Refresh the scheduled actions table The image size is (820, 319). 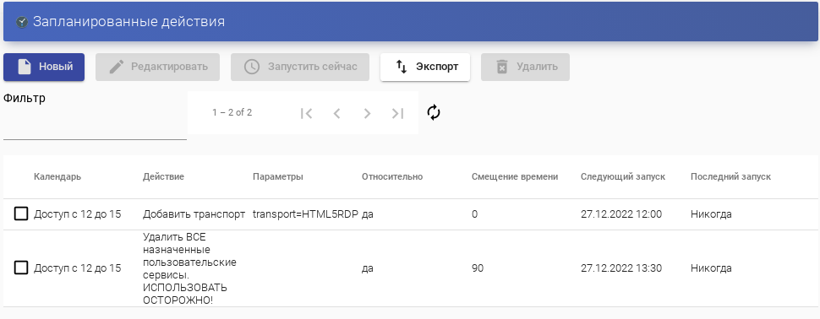[434, 112]
